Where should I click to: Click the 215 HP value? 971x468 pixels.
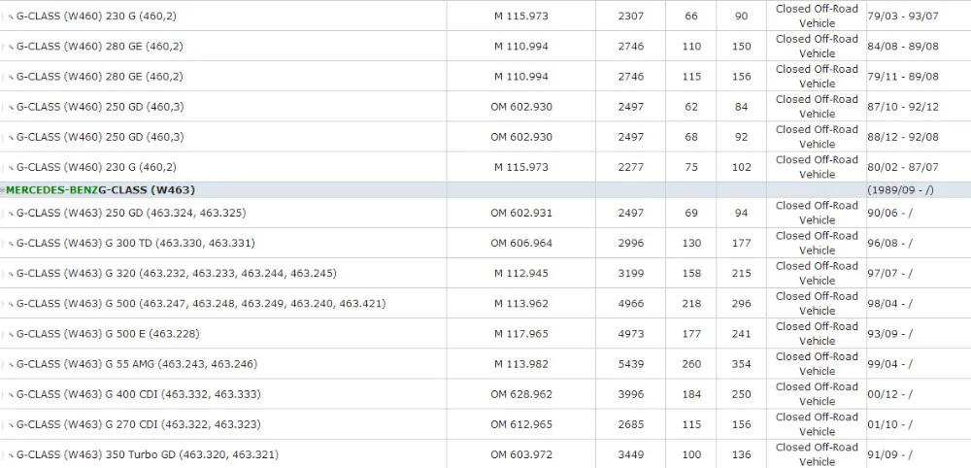[x=742, y=274]
